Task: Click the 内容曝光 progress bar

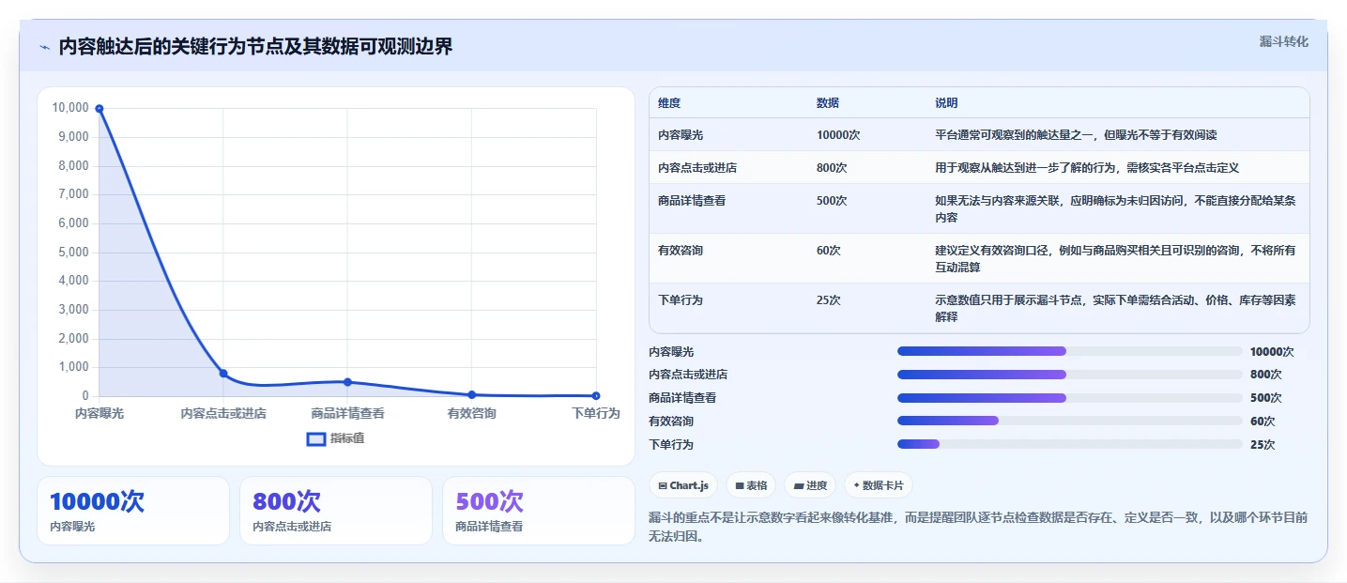Action: [1070, 351]
